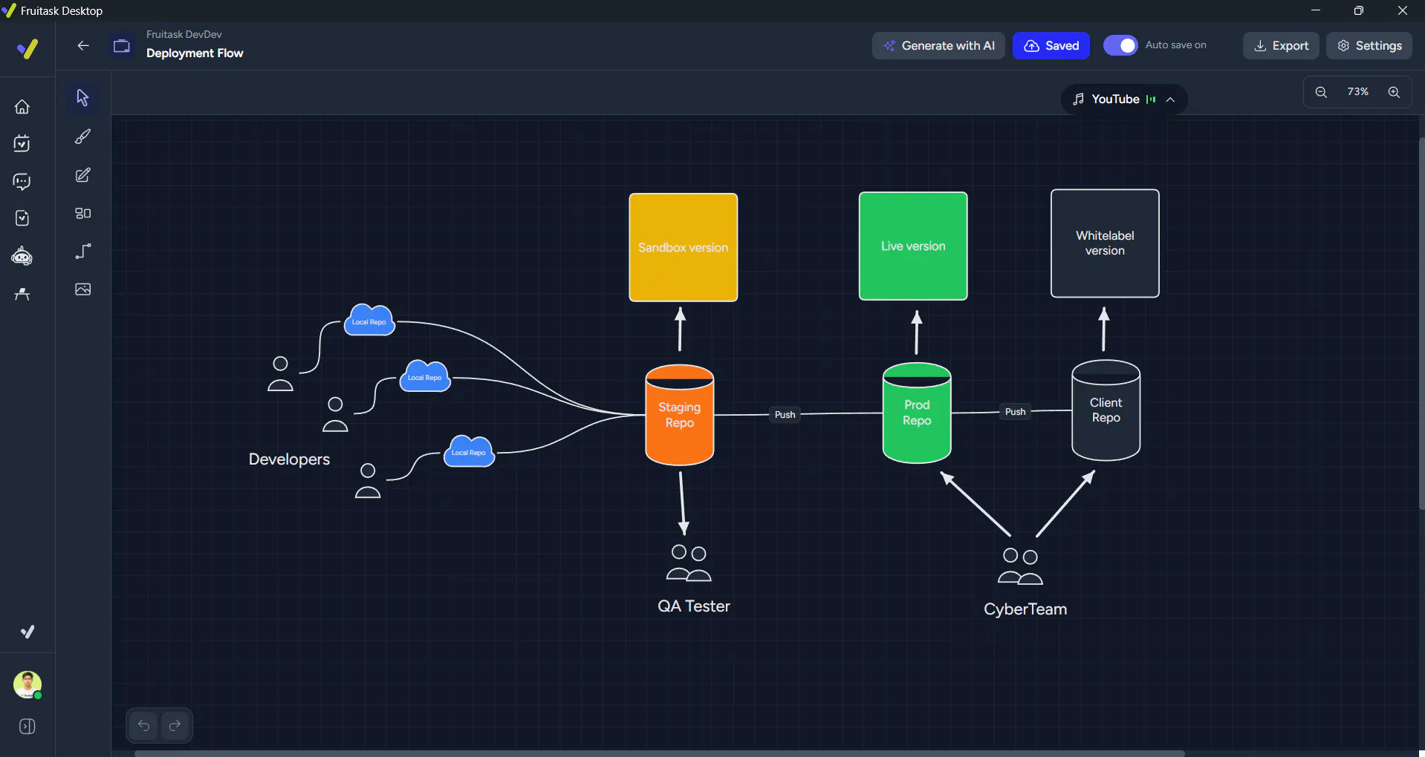Viewport: 1425px width, 757px height.
Task: Open the AI bot sidebar icon
Action: 22,257
